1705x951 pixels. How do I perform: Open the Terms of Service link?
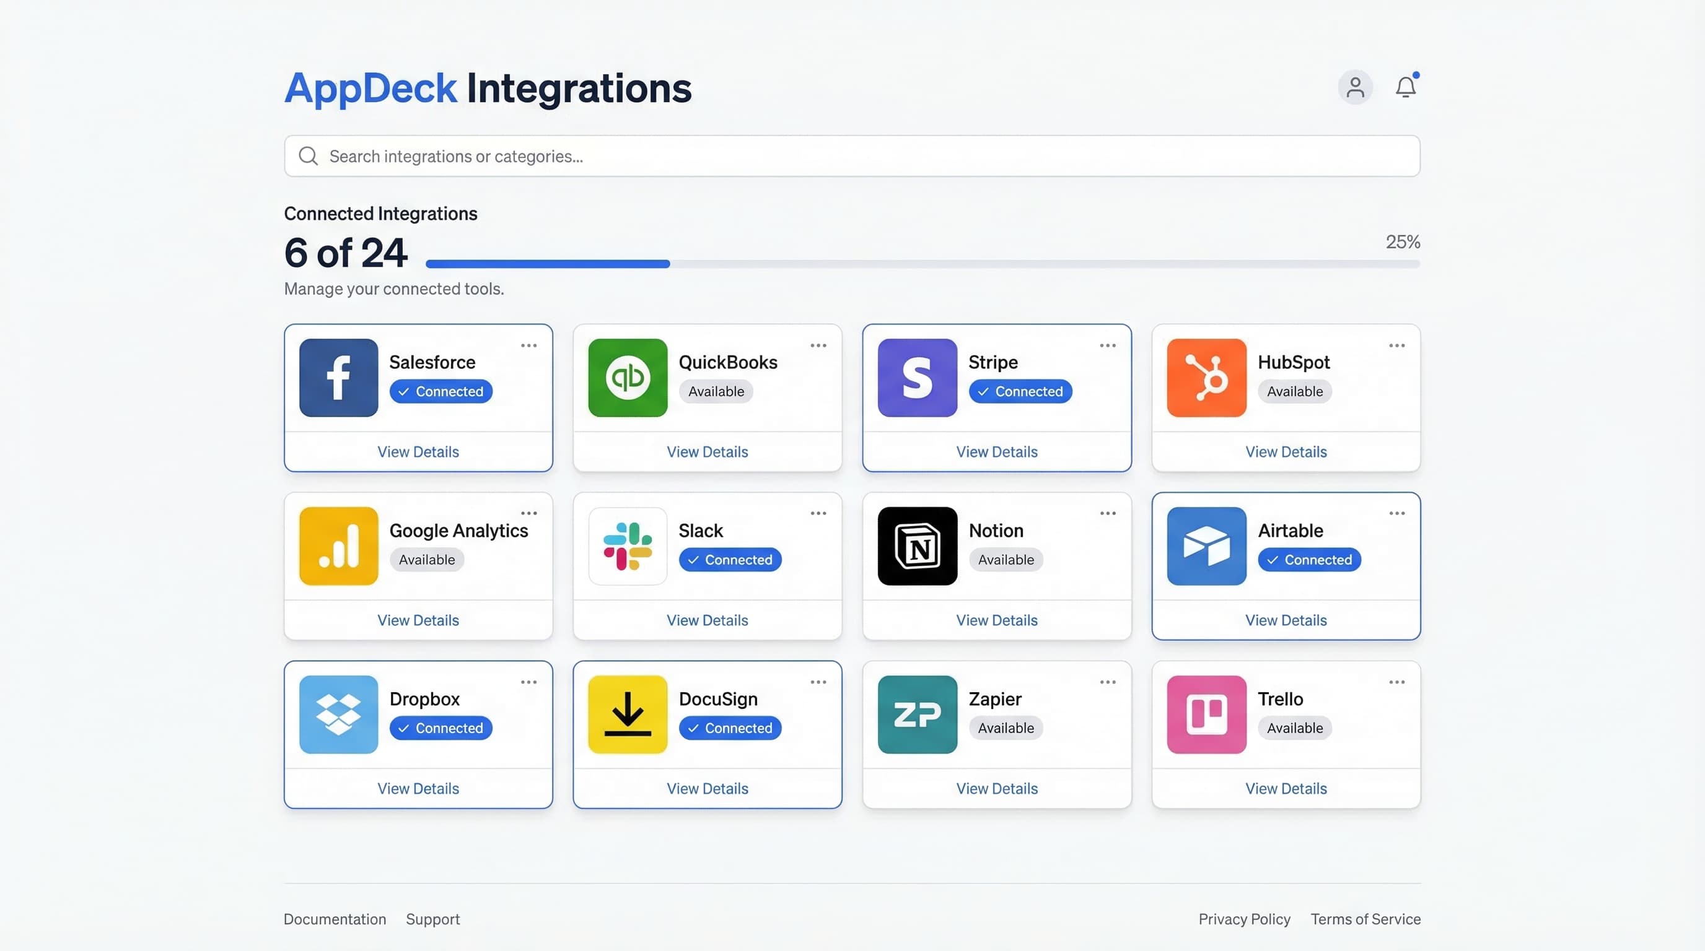[1365, 919]
